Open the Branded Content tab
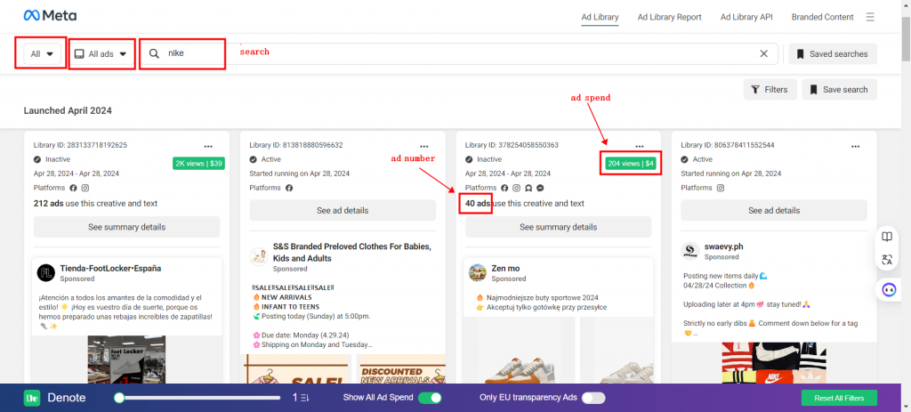This screenshot has height=412, width=911. coord(822,17)
